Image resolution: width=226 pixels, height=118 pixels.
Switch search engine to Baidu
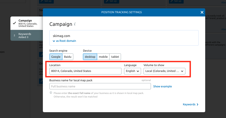coord(68,57)
